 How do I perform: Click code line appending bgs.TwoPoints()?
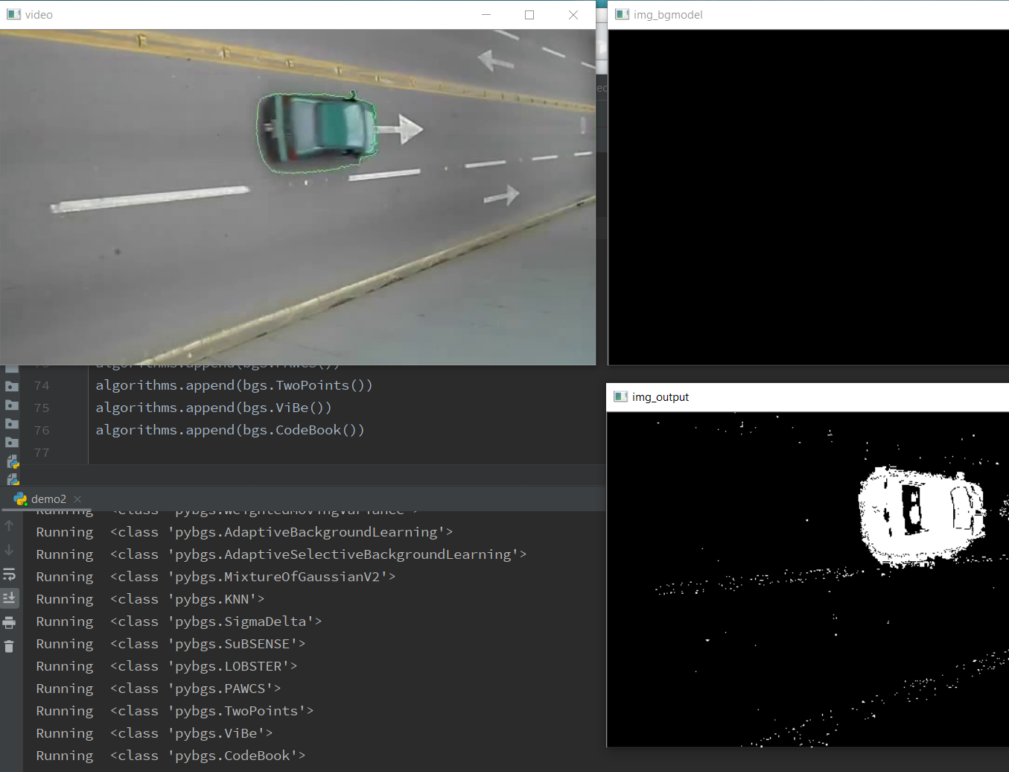234,385
